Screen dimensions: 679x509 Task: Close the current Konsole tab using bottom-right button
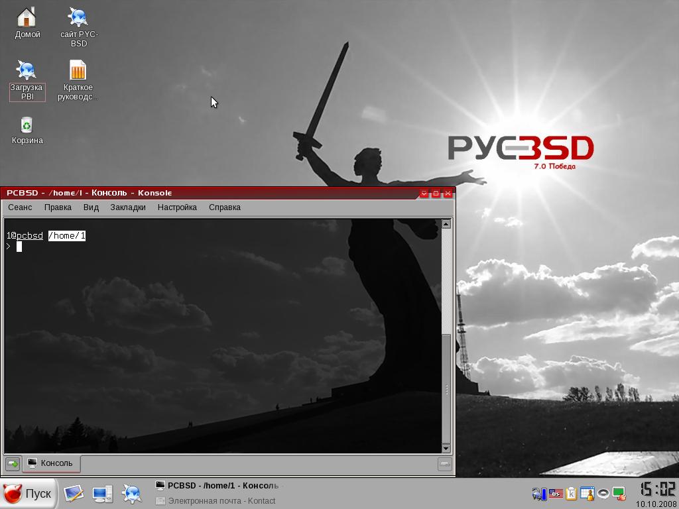[445, 464]
